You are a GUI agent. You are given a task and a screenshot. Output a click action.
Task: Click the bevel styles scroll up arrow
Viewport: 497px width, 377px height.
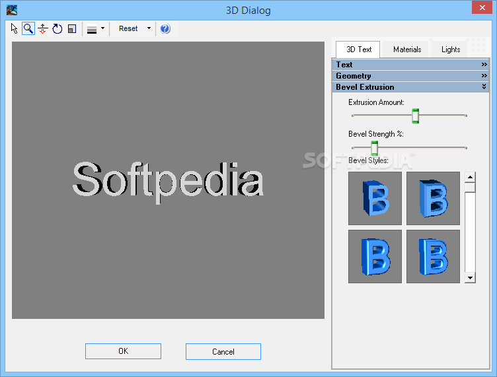pyautogui.click(x=470, y=177)
